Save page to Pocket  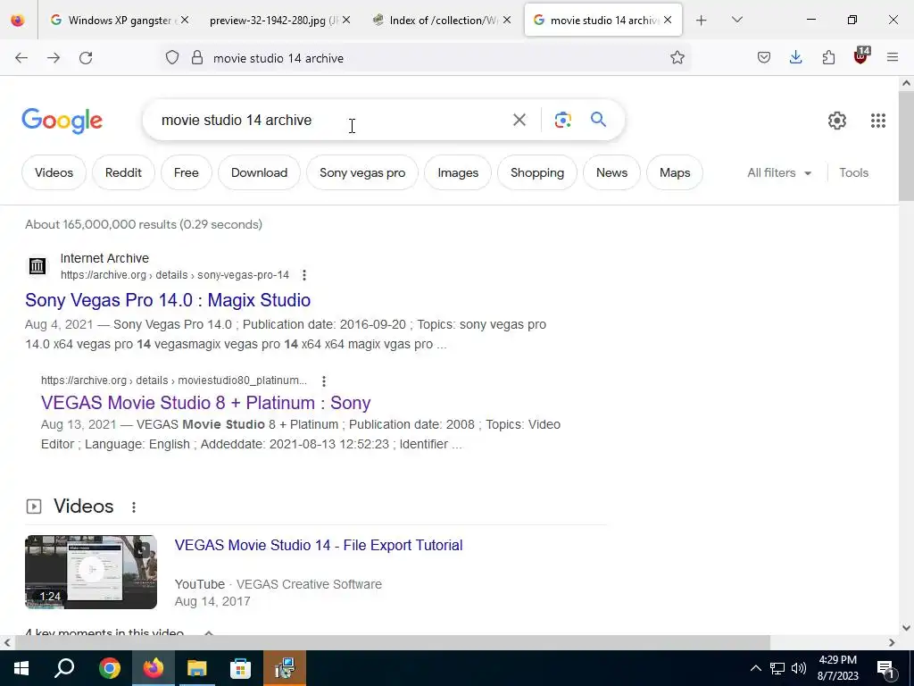(x=764, y=58)
